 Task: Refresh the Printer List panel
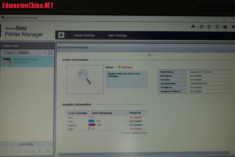[x=51, y=46]
